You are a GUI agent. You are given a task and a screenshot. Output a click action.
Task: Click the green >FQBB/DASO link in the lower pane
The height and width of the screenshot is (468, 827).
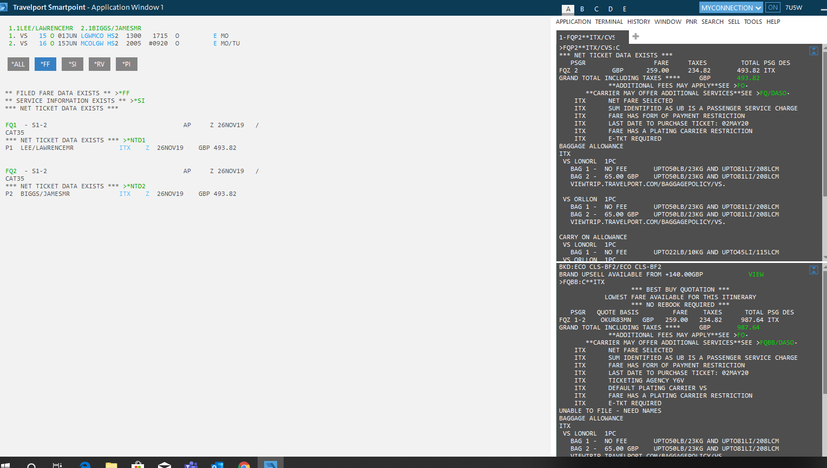tap(777, 342)
